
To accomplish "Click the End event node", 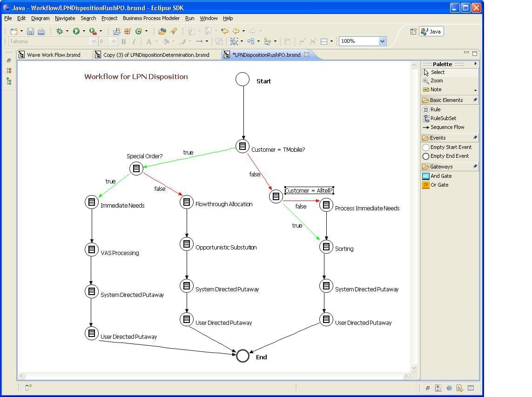I will 242,356.
